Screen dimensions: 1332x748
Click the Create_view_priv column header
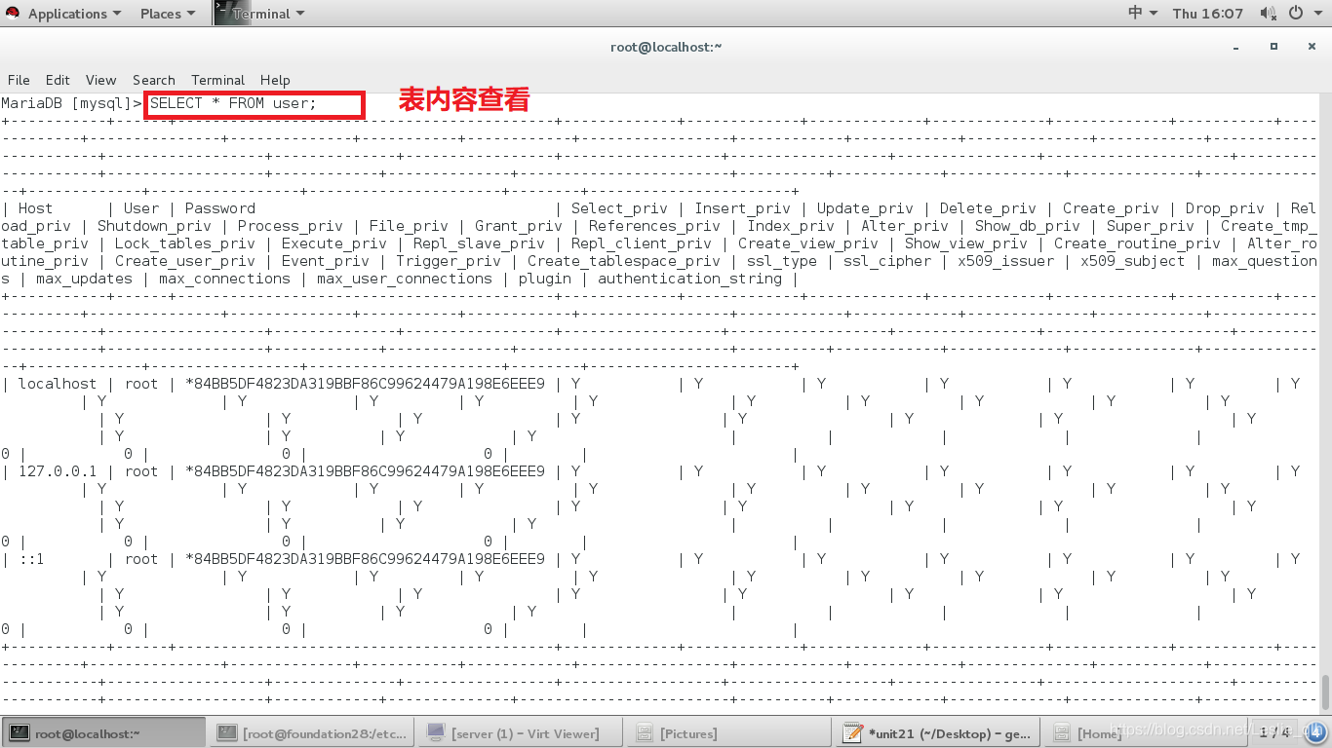(x=807, y=243)
